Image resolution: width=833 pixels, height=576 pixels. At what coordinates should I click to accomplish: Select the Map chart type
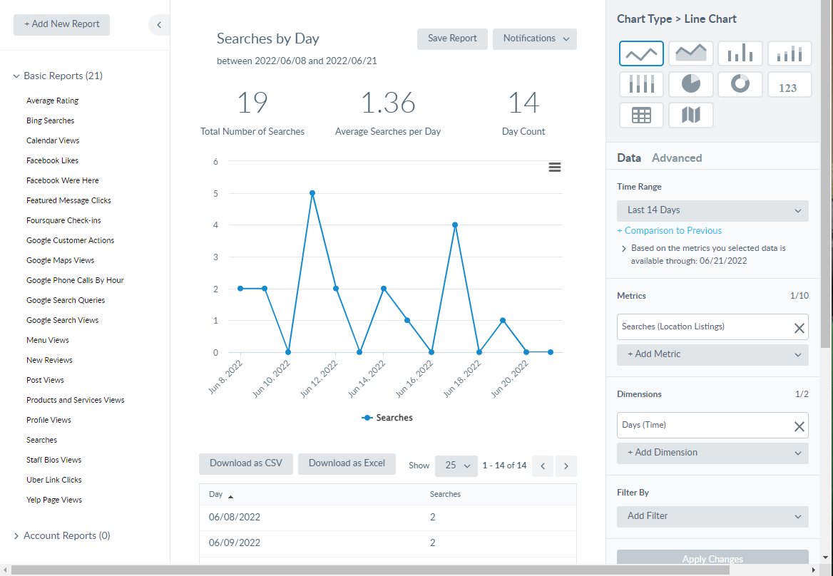690,115
